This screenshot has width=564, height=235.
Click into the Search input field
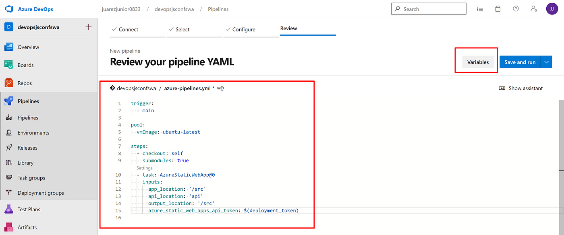(429, 9)
